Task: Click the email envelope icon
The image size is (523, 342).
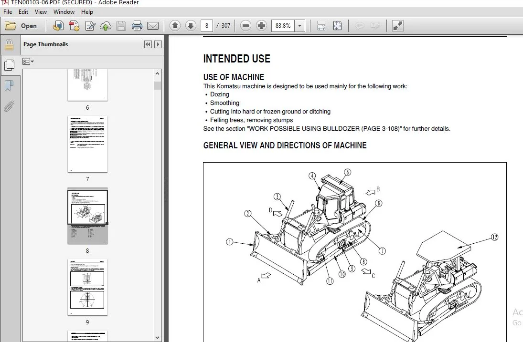Action: [x=153, y=26]
